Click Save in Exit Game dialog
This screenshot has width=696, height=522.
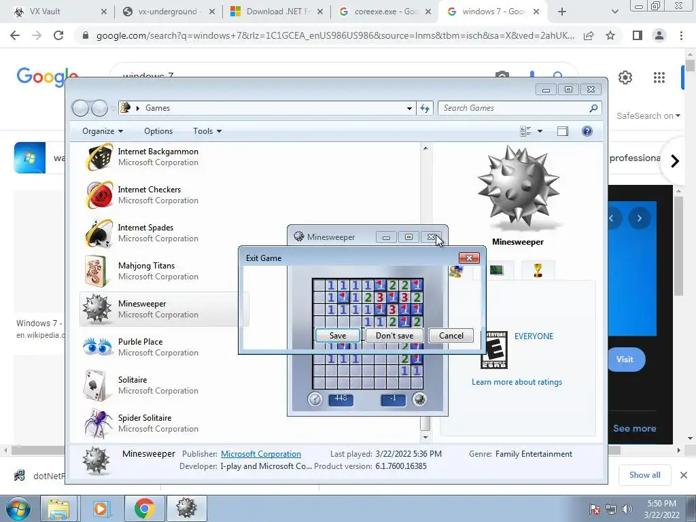(337, 336)
